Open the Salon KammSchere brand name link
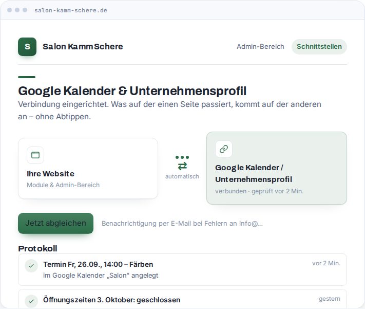The width and height of the screenshot is (365, 309). click(x=83, y=47)
